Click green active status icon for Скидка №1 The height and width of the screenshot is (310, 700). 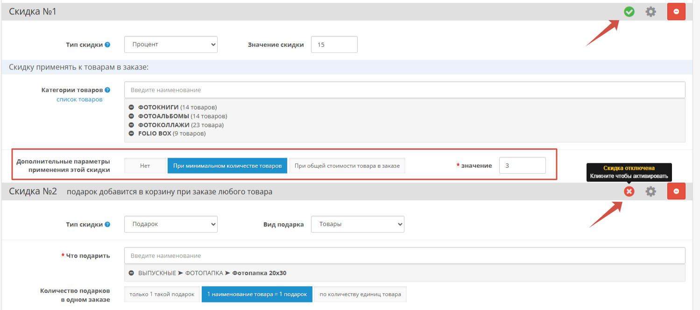[629, 12]
